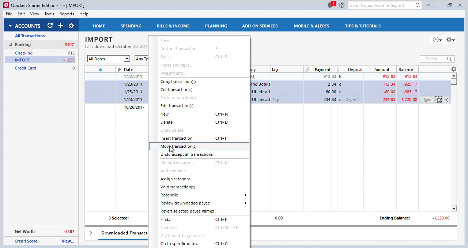
Task: Click the blue dot status column header
Action: coord(101,69)
